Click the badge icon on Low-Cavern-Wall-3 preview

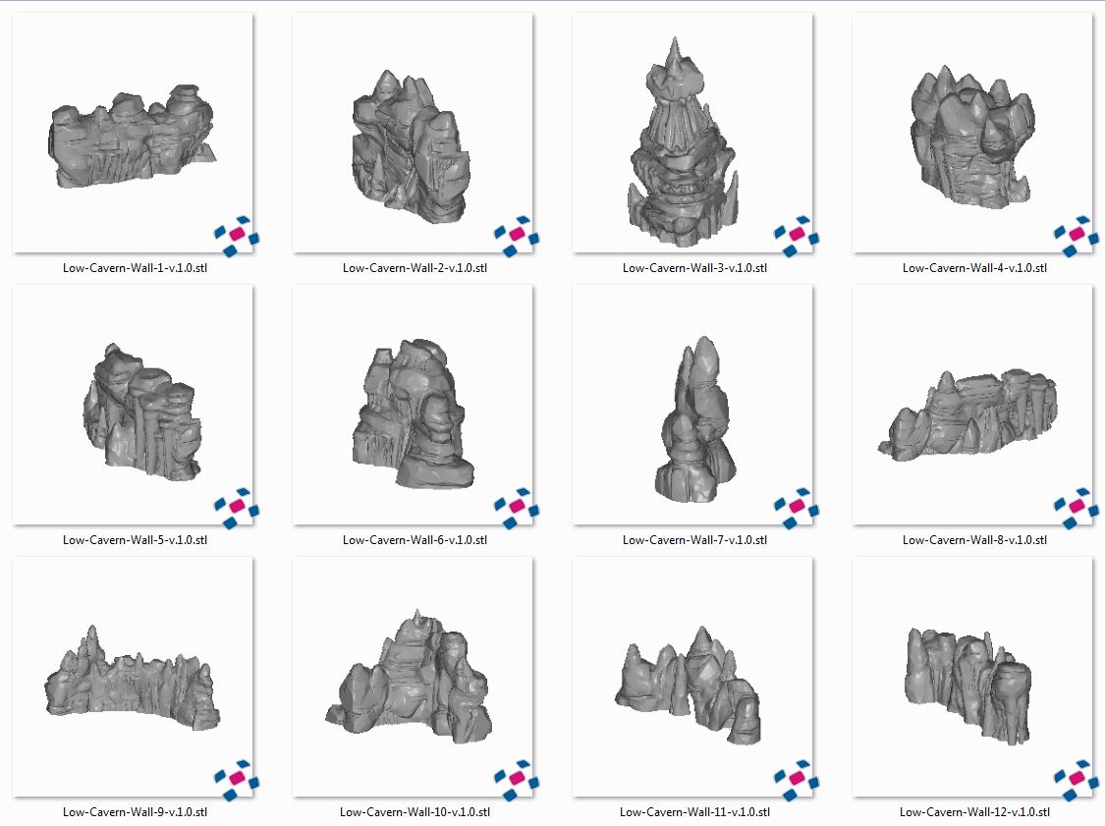[x=796, y=235]
